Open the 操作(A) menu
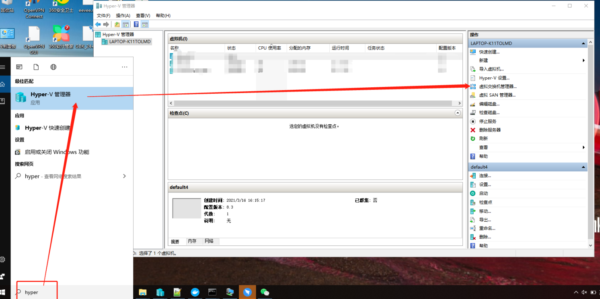The width and height of the screenshot is (600, 299). [x=123, y=15]
